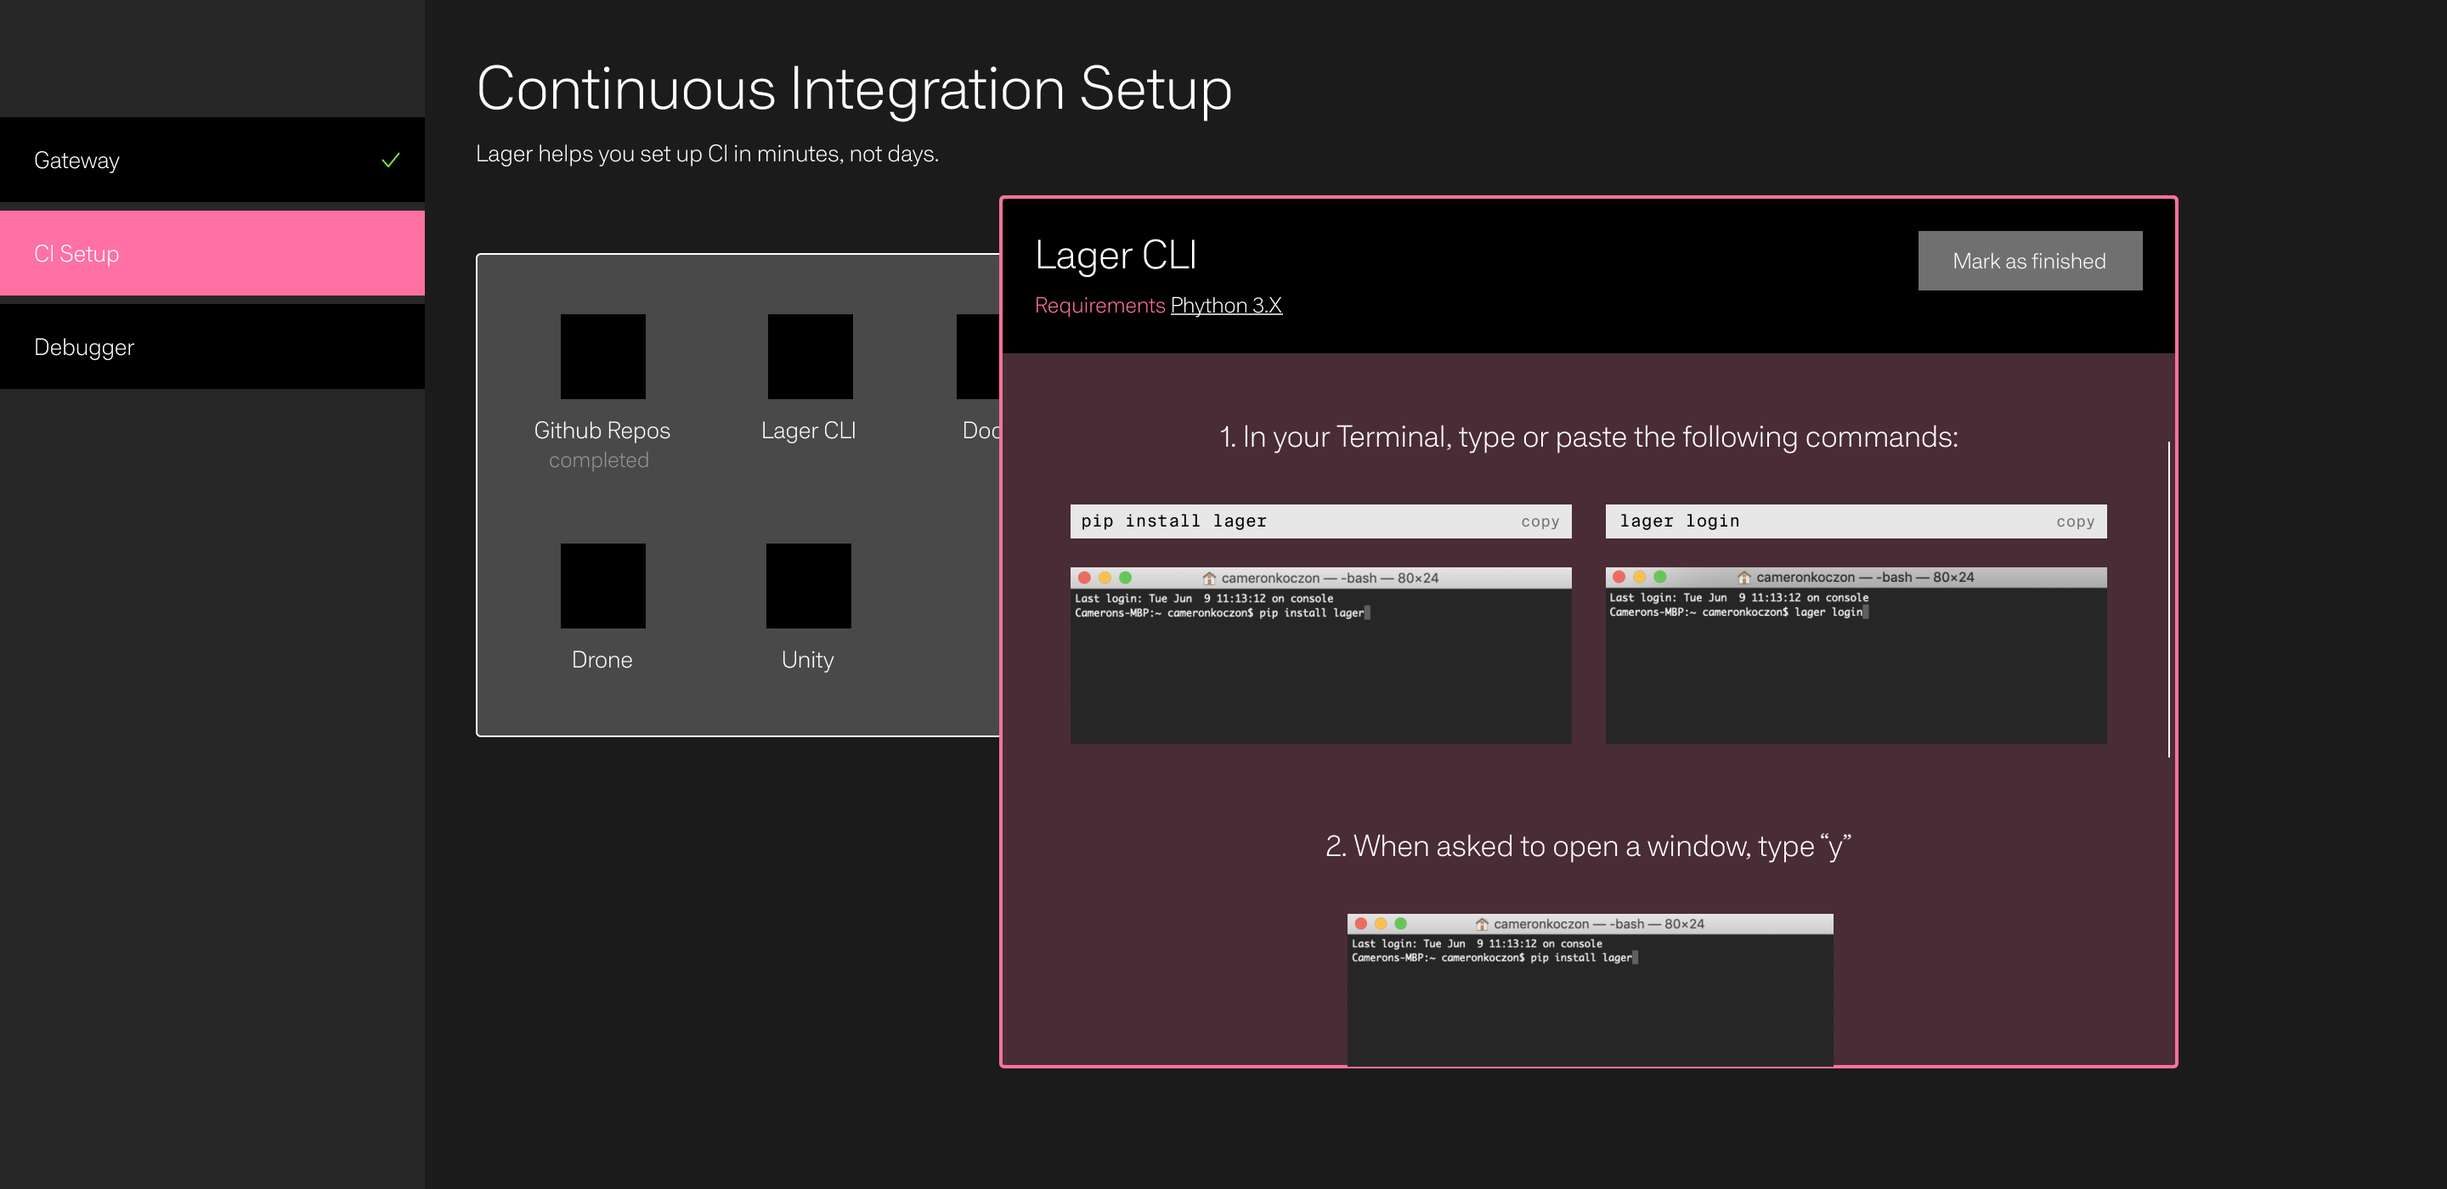Open the Phython 3.X requirements link
The image size is (2447, 1189).
(x=1226, y=305)
